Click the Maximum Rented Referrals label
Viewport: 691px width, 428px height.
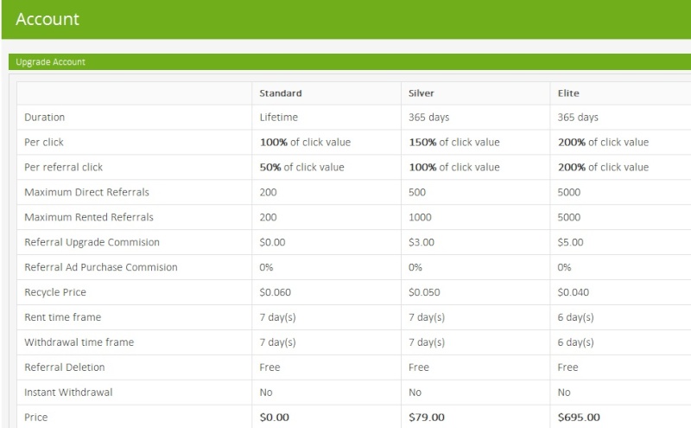point(89,217)
